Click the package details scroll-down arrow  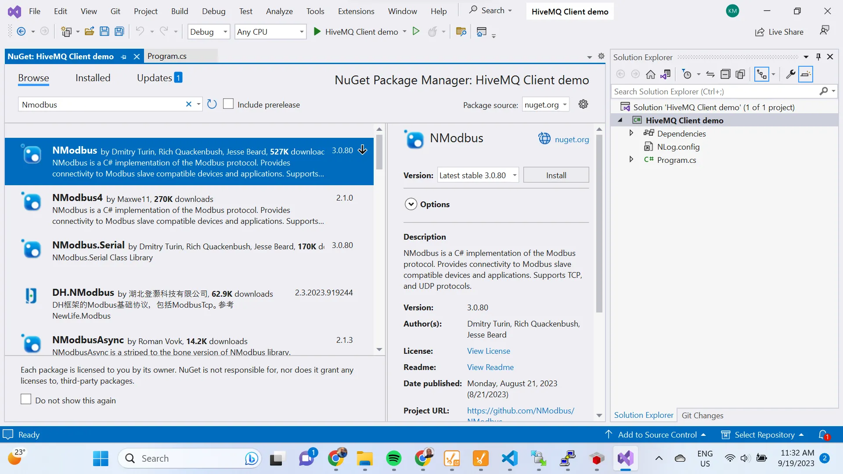pos(599,415)
